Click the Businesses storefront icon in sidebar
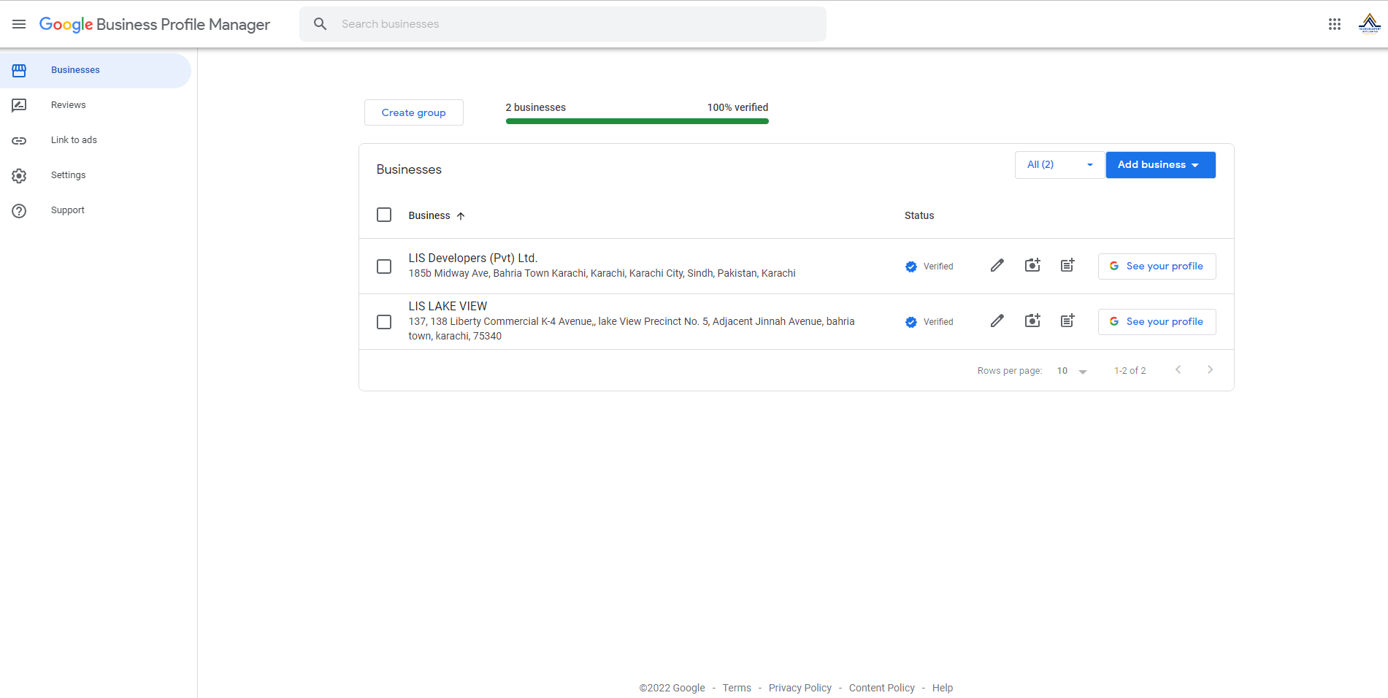The width and height of the screenshot is (1388, 698). (x=19, y=70)
